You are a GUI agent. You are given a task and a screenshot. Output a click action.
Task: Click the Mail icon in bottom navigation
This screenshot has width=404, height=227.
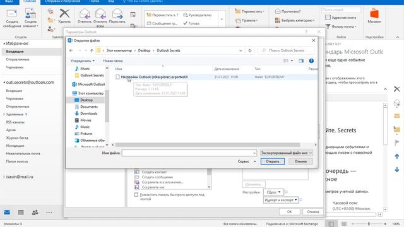pos(7,212)
